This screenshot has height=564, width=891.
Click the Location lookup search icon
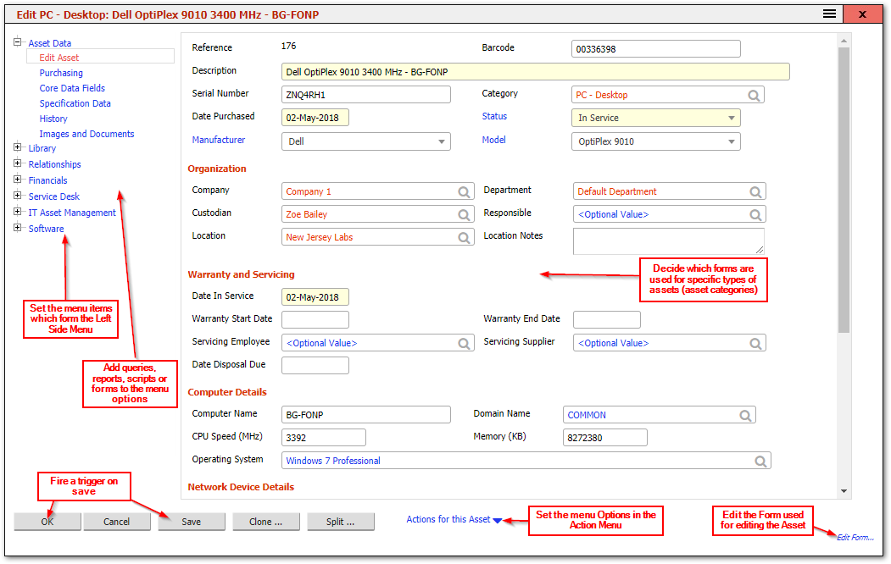[x=464, y=238]
